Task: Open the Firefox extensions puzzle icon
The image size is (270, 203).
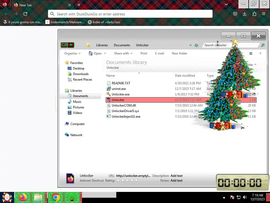Action: pos(254,14)
